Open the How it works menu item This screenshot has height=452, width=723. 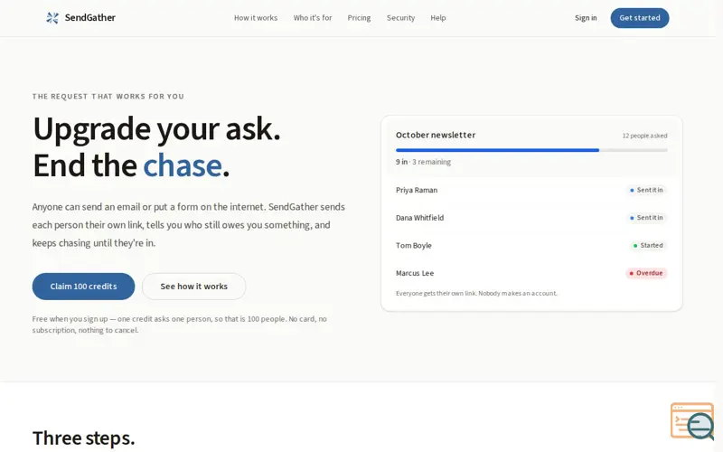[256, 18]
